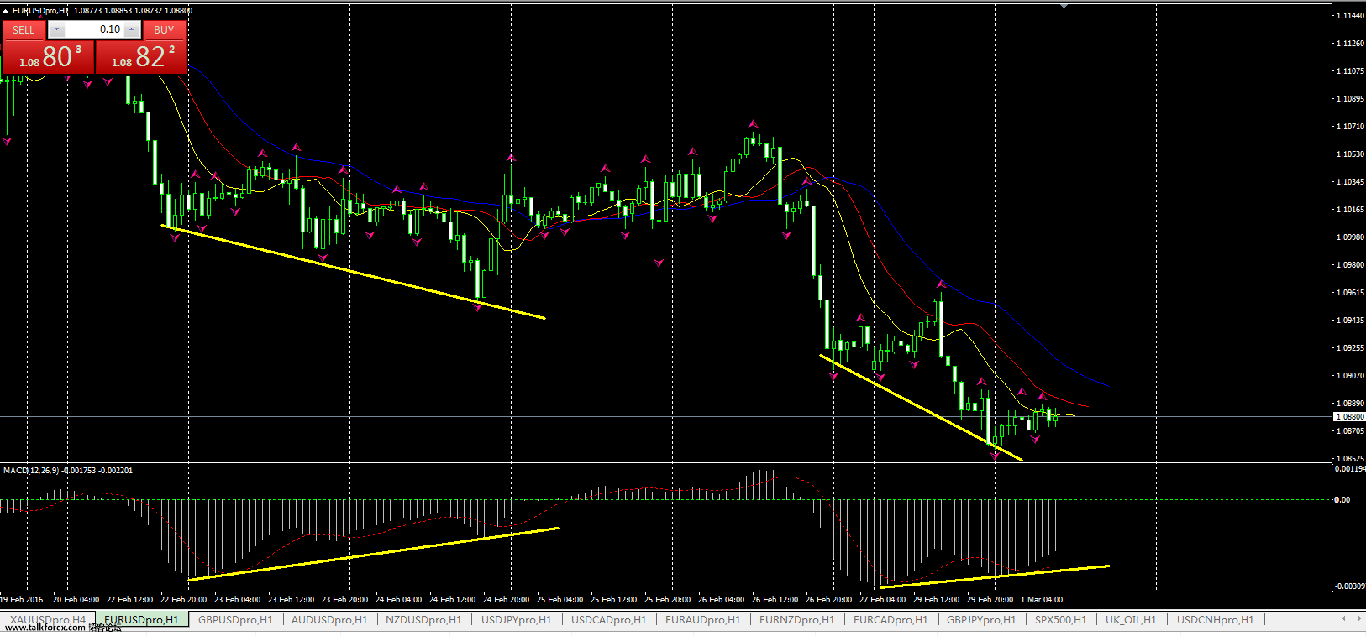
Task: Increase trade volume with the up arrow
Action: point(132,29)
